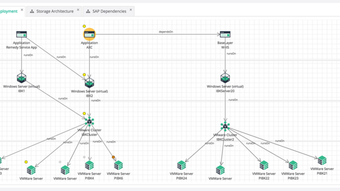Screen dimensions: 340x191
Task: Click runsOn label between IBKServer20 and IBKCluster2
Action: coord(233,100)
